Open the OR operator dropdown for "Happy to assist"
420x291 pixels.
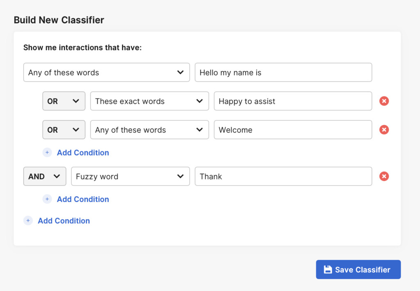tap(64, 101)
